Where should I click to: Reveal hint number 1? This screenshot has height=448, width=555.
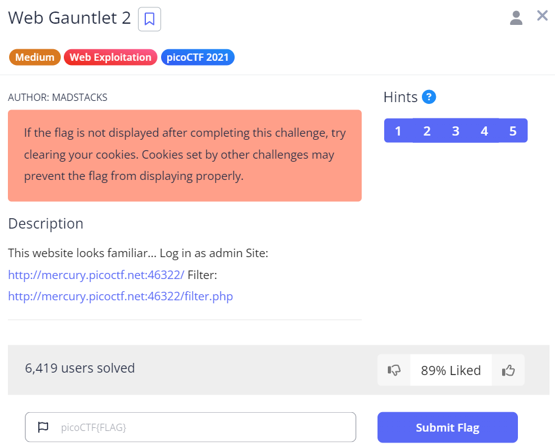click(398, 131)
